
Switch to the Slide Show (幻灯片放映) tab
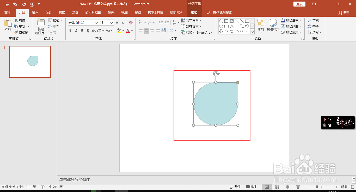click(x=93, y=13)
